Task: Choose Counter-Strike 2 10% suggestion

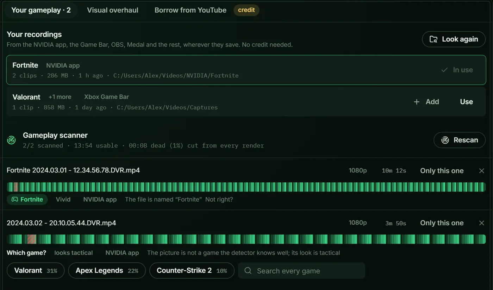Action: (x=192, y=271)
